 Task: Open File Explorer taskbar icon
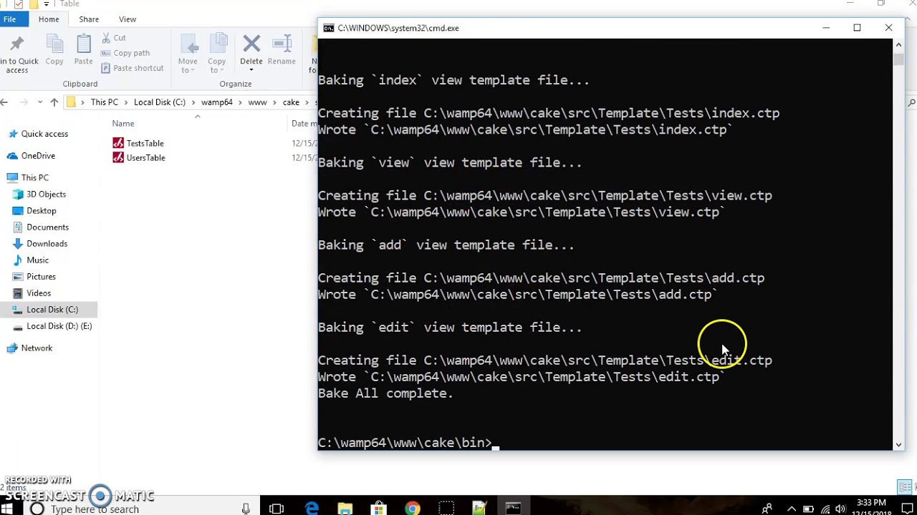pos(345,509)
